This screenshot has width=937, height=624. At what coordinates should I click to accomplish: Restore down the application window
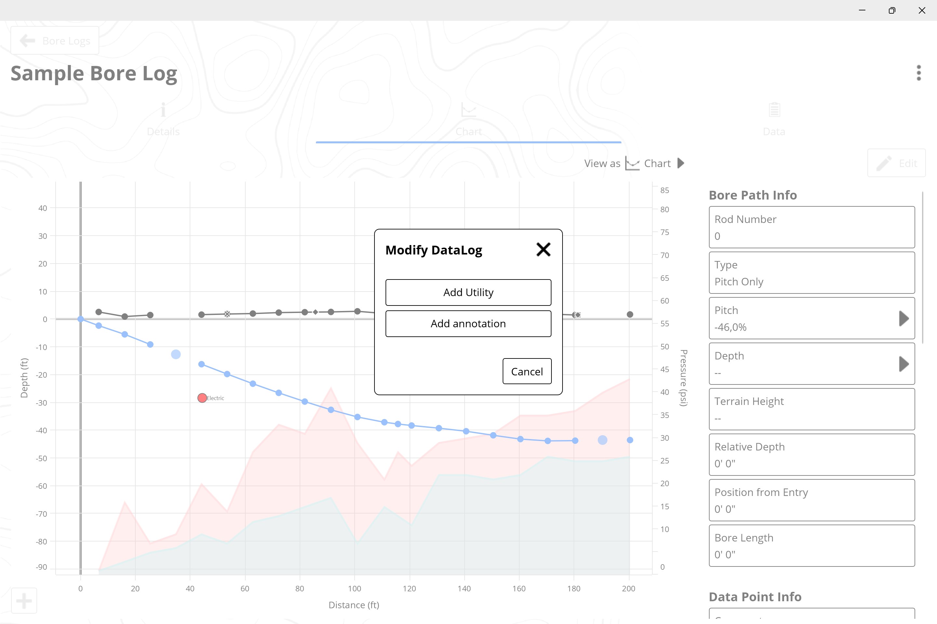click(x=892, y=10)
